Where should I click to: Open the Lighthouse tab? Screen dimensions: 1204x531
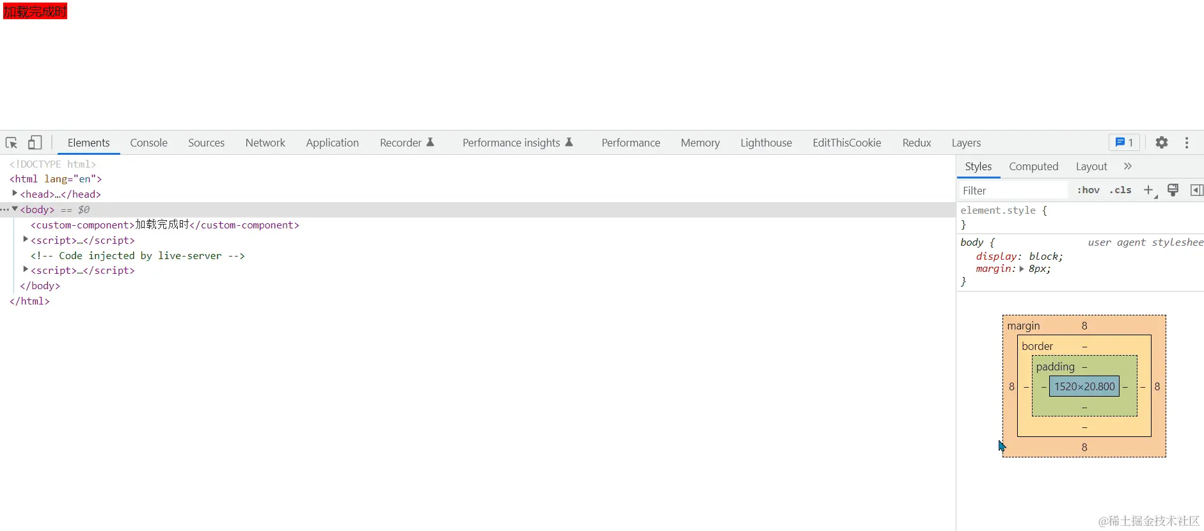[x=766, y=143]
